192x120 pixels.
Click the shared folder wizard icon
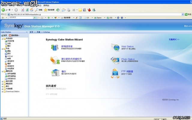(55, 60)
